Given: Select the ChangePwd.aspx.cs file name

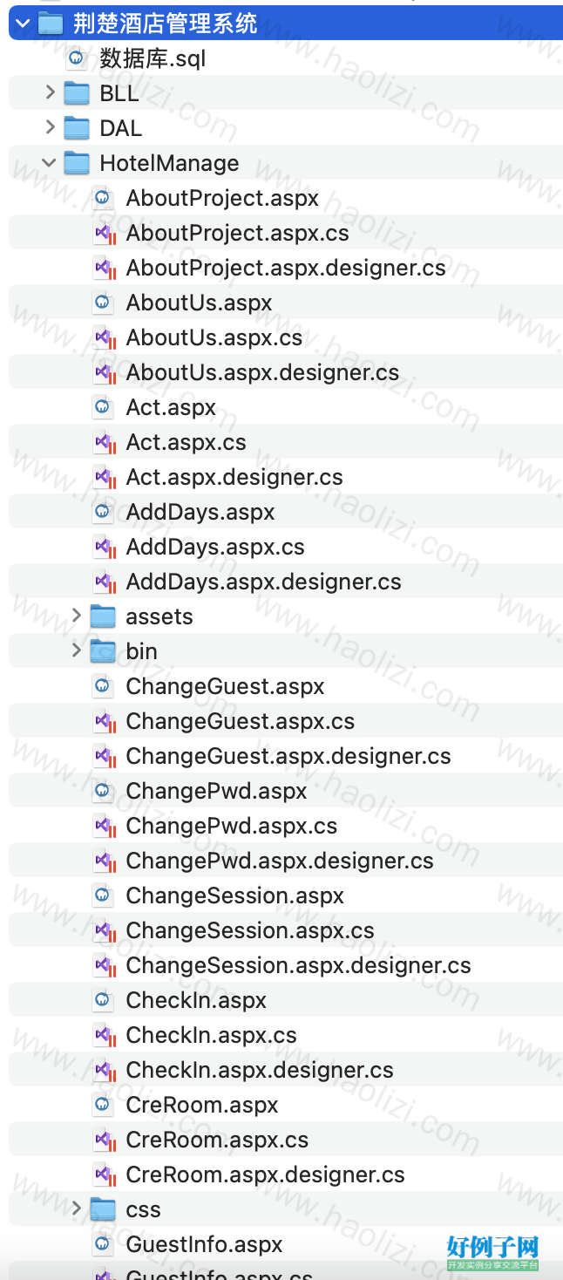Looking at the screenshot, I should [x=231, y=826].
